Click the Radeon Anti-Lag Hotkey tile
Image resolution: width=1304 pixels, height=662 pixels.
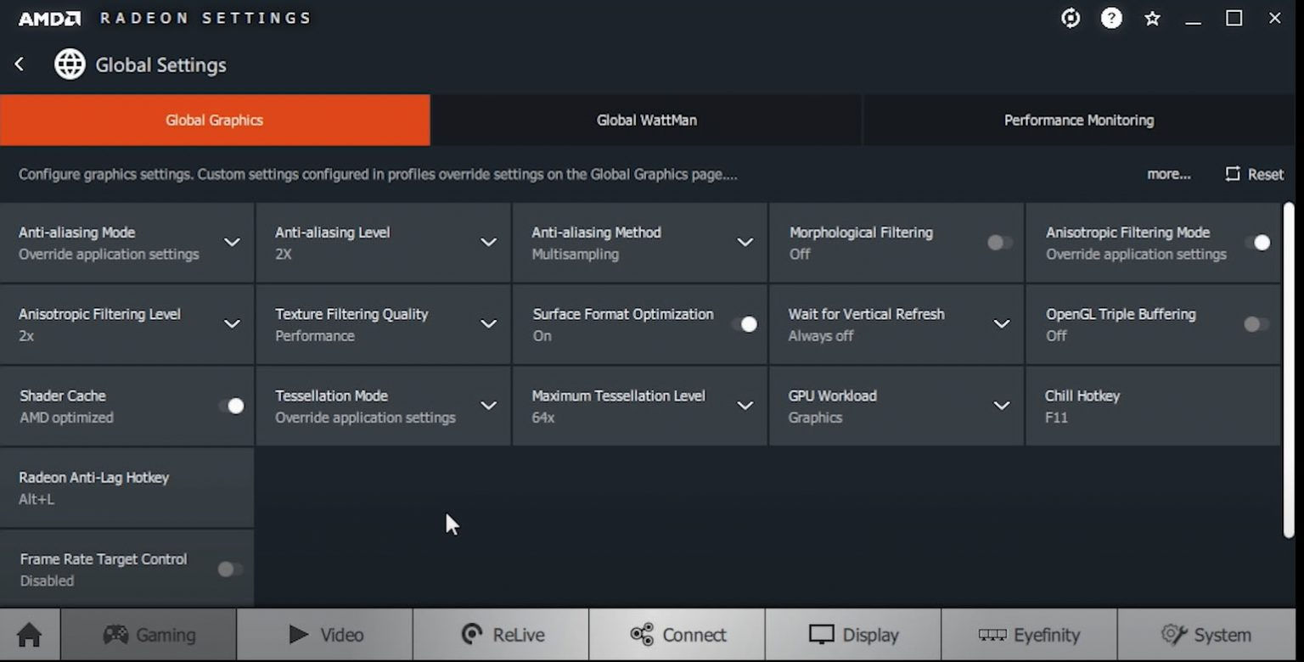(126, 488)
